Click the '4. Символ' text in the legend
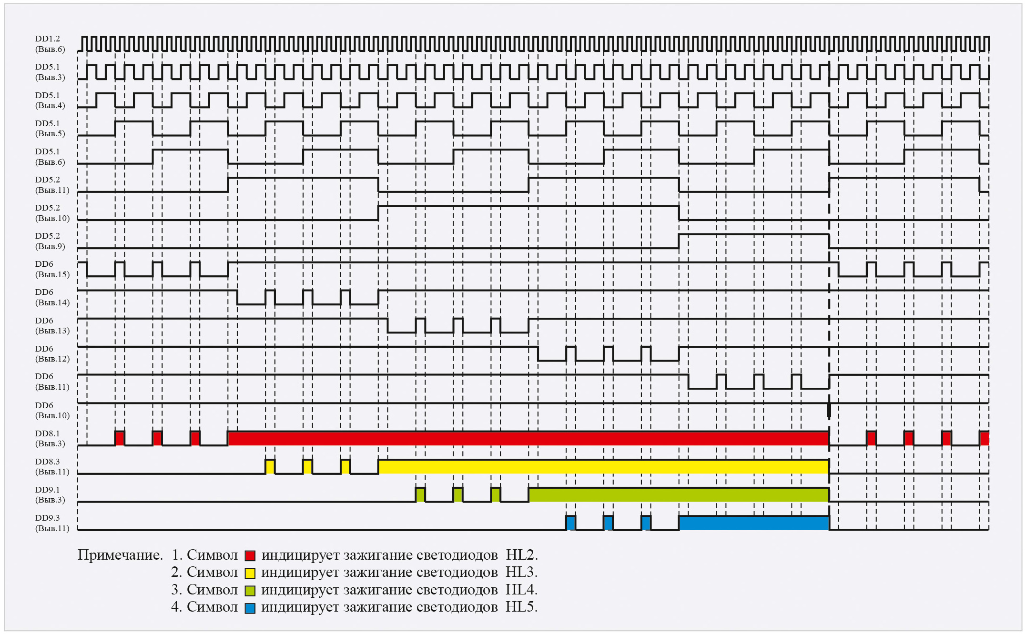The height and width of the screenshot is (634, 1025). click(x=204, y=607)
